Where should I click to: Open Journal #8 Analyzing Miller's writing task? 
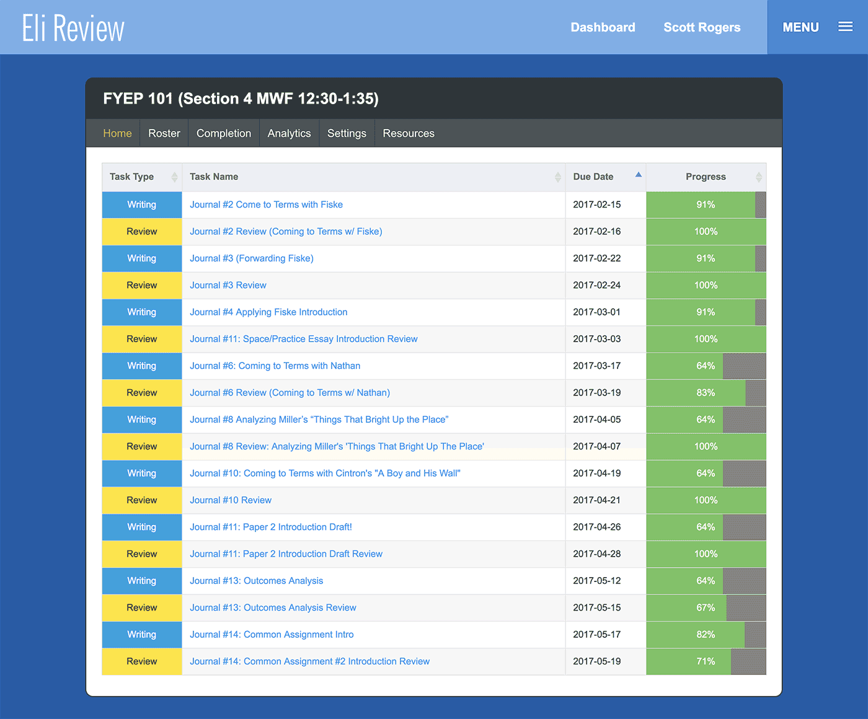(319, 420)
